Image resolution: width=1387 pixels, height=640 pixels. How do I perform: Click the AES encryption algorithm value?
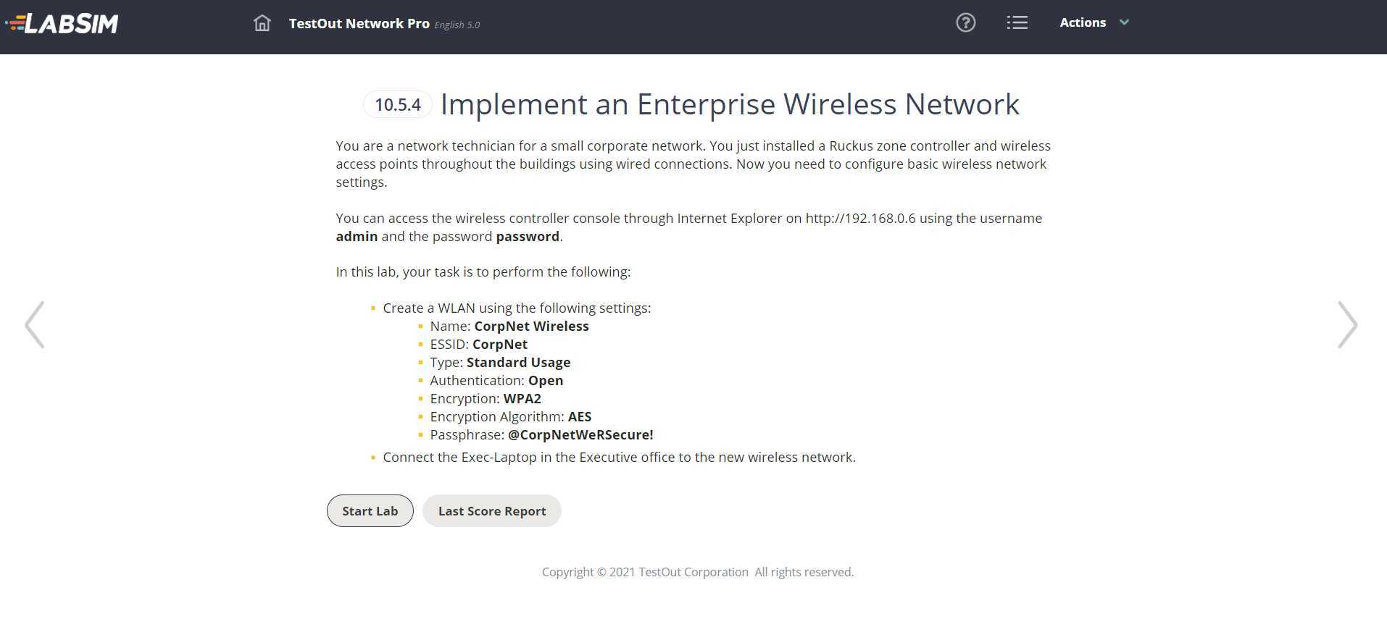pos(580,416)
